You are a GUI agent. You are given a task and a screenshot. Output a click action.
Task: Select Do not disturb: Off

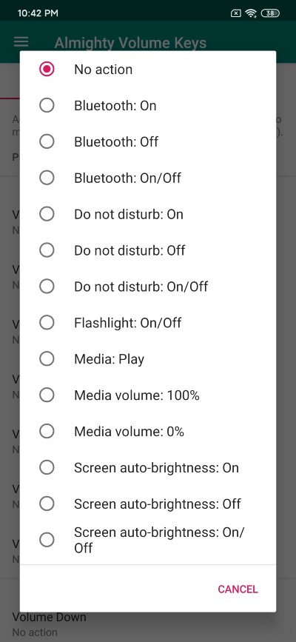(148, 250)
